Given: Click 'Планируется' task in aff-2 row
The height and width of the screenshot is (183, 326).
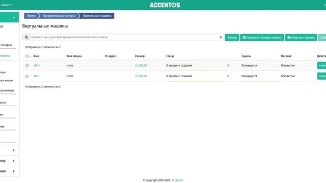Looking at the screenshot, I should coord(249,66).
